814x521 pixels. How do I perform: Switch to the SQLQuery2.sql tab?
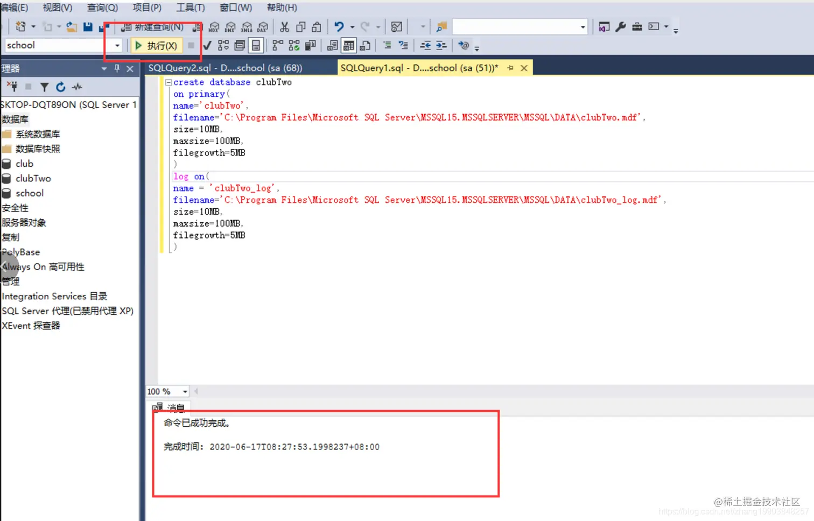(225, 68)
